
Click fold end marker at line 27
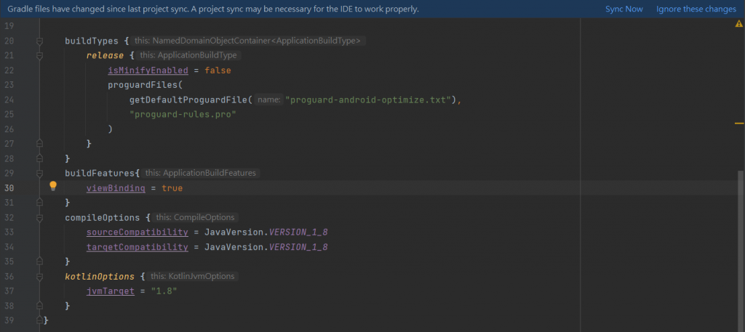click(39, 143)
